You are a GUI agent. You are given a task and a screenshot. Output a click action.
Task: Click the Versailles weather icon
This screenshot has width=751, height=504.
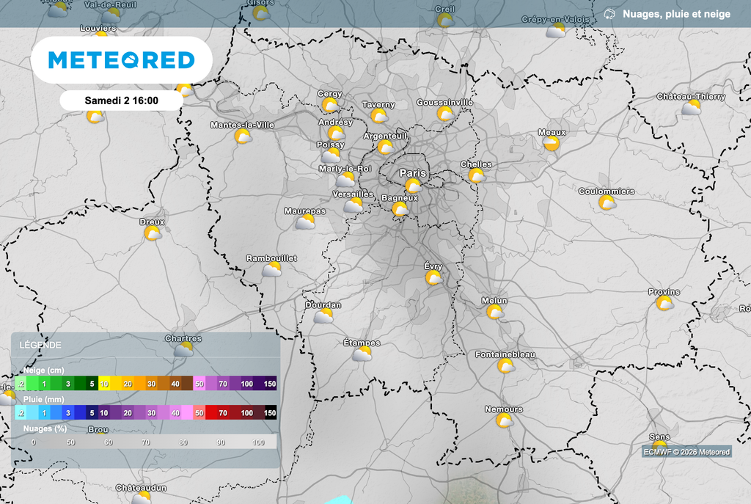[x=353, y=205]
